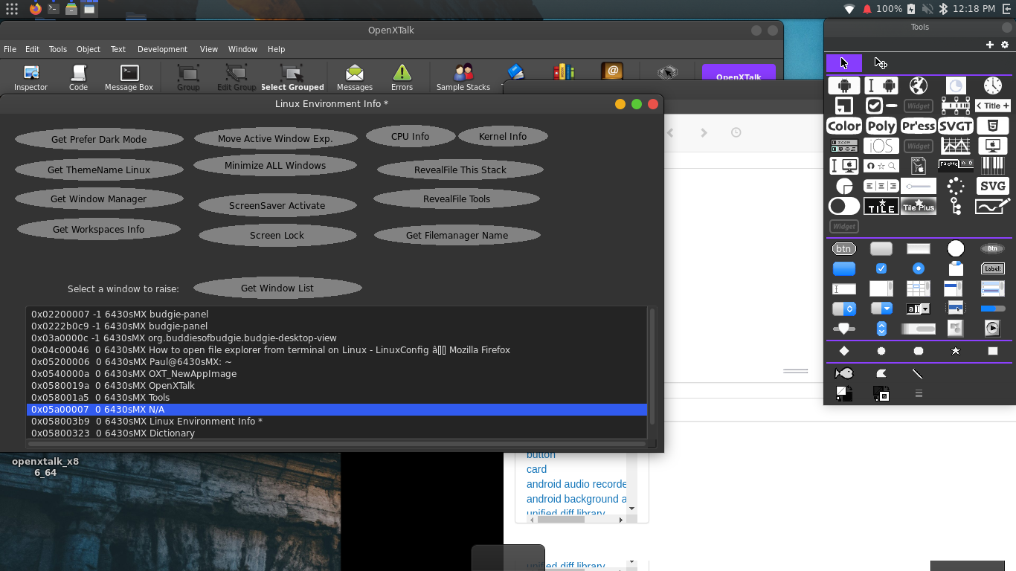The width and height of the screenshot is (1016, 571).
Task: Select the diamond graphic tool
Action: [x=844, y=351]
